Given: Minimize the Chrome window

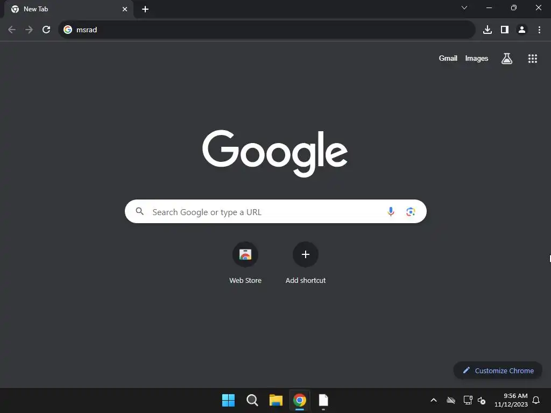Looking at the screenshot, I should tap(489, 8).
